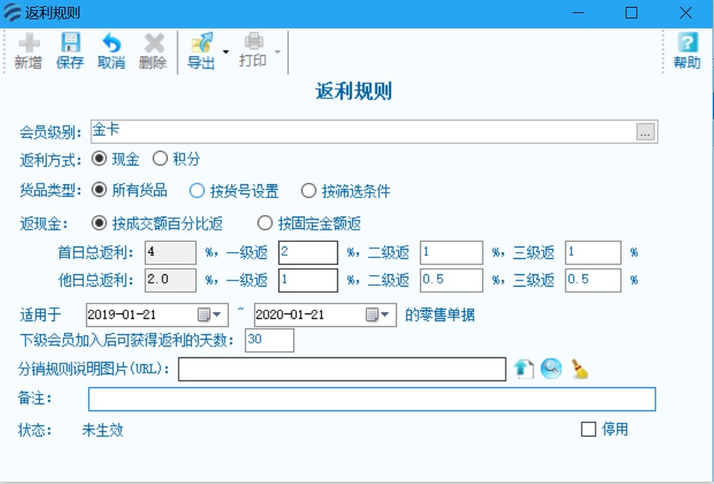714x484 pixels.
Task: Clear image URL with broom icon
Action: [580, 369]
